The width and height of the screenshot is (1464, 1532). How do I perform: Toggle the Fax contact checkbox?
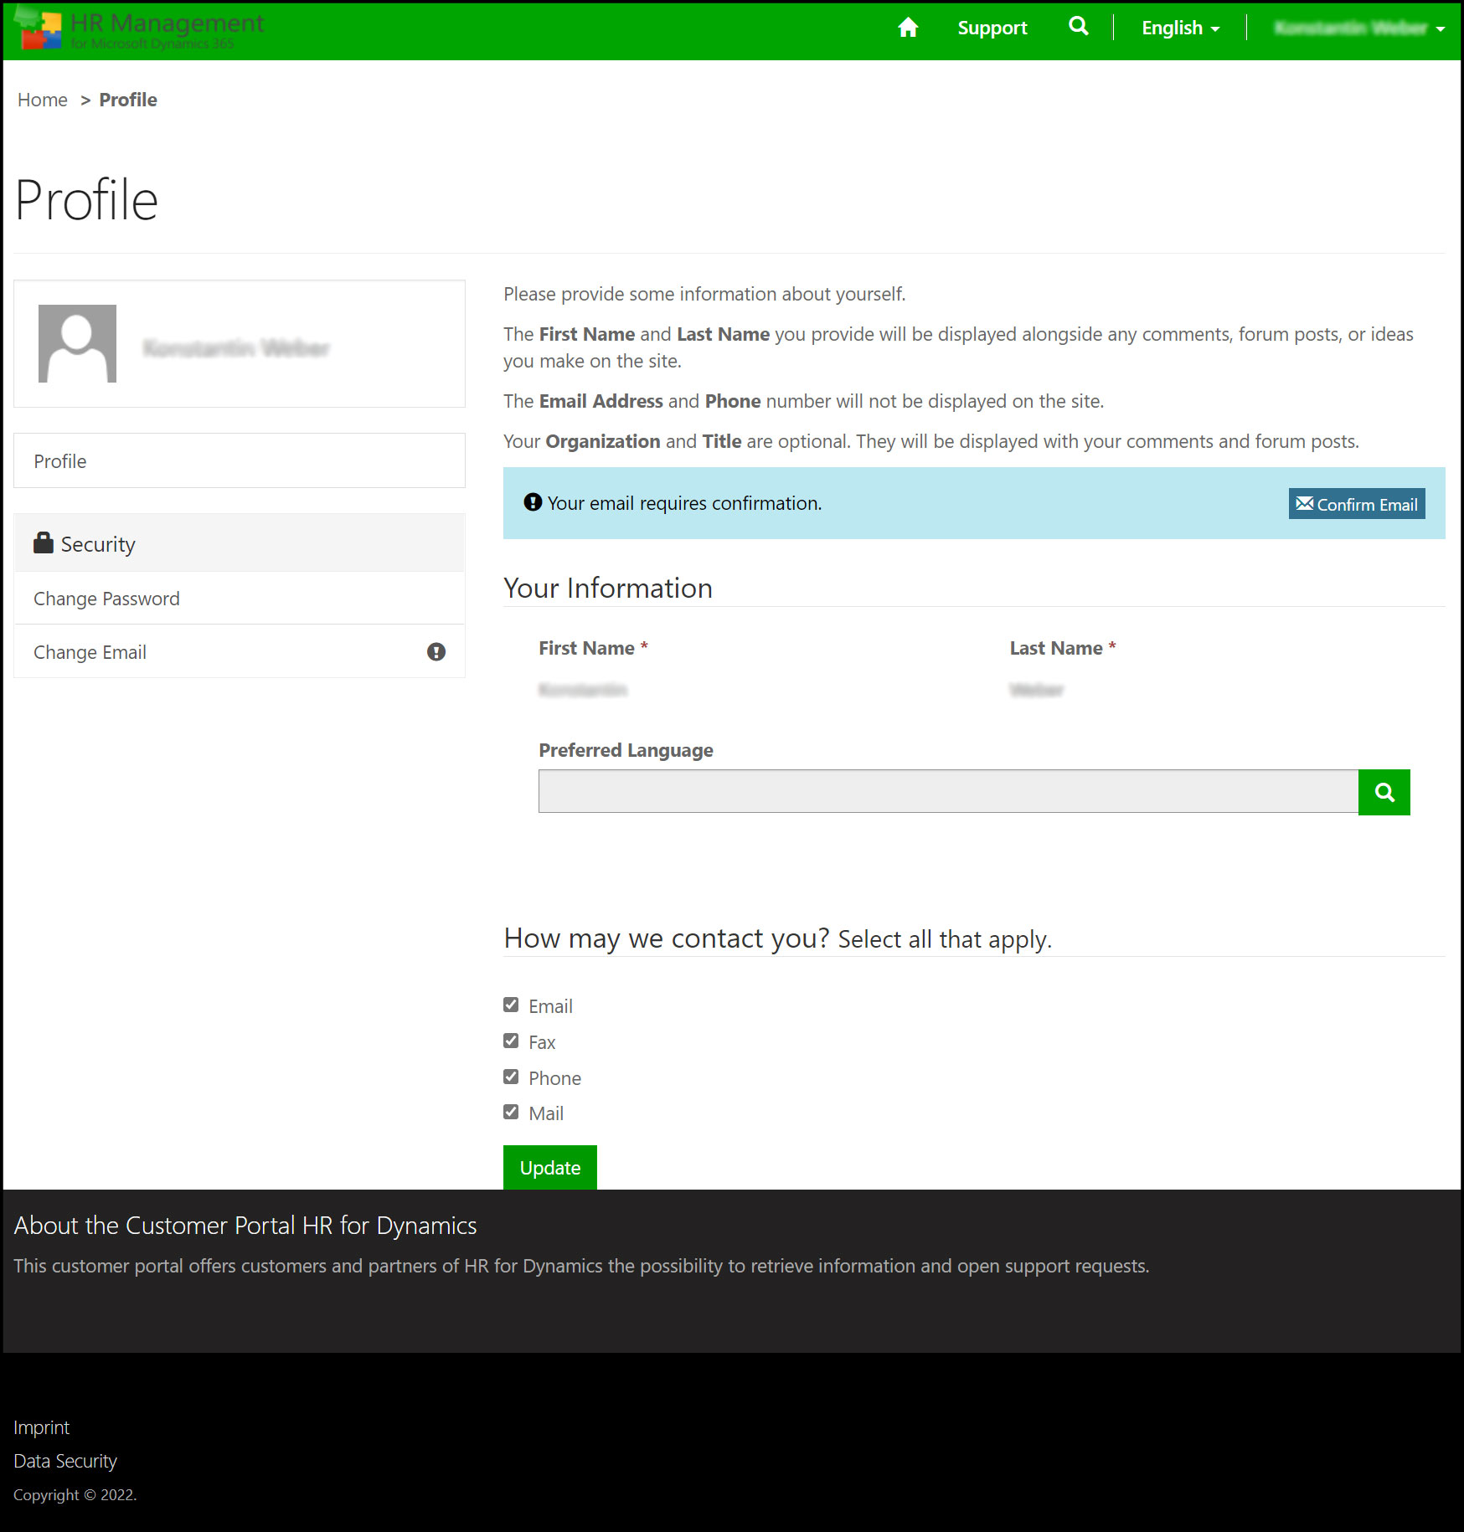(x=511, y=1041)
